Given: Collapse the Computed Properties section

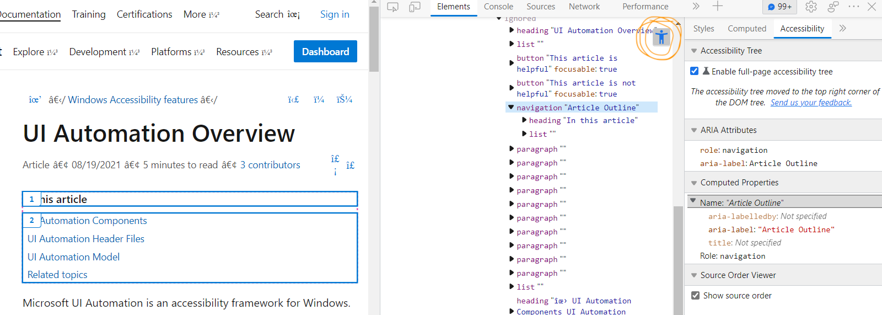Looking at the screenshot, I should tap(694, 183).
